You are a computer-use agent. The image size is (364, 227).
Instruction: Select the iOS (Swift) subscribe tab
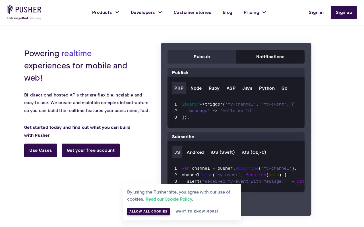(x=223, y=152)
